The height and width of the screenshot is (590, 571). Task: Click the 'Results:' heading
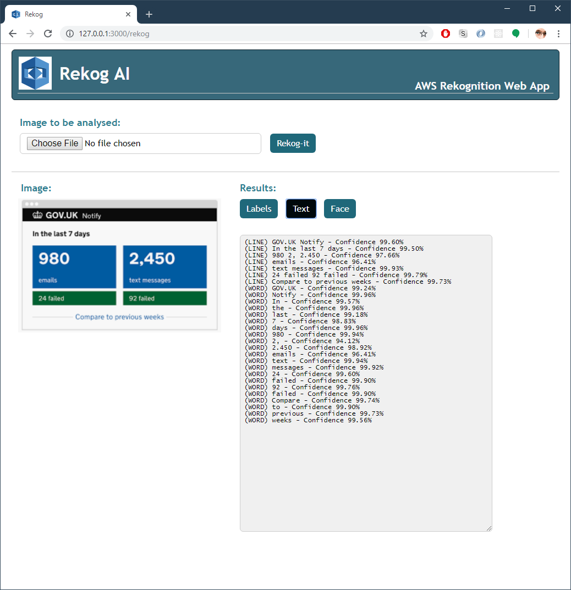click(x=258, y=188)
